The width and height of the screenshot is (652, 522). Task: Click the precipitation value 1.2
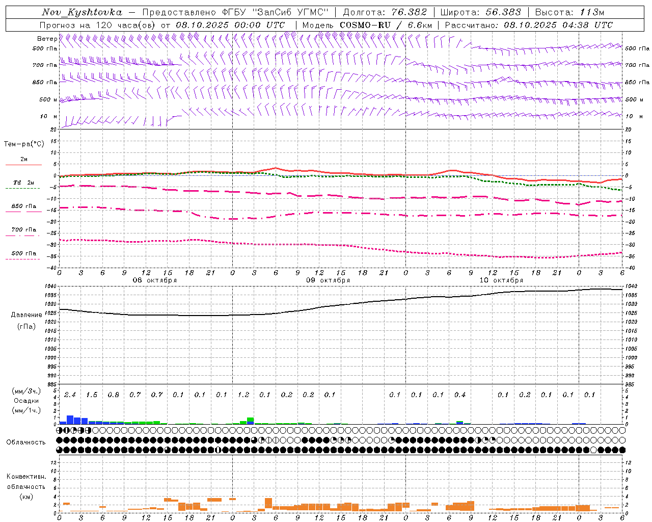coord(243,395)
